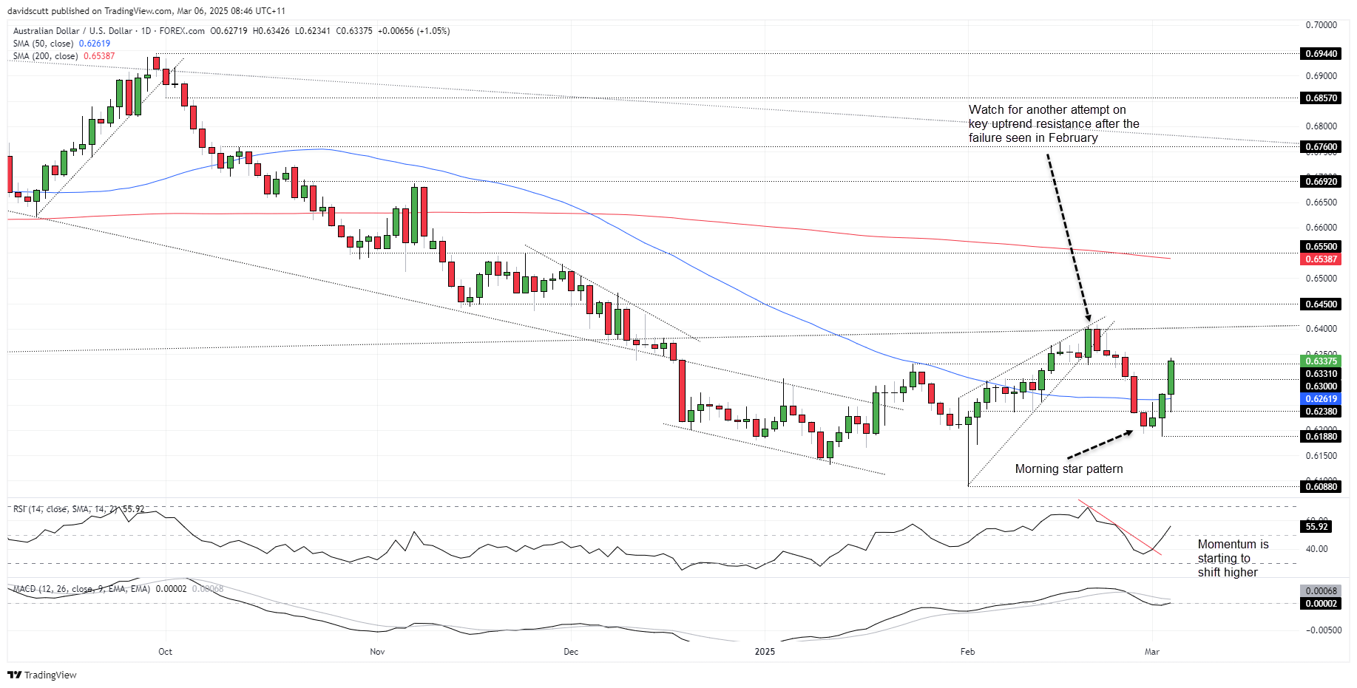Click the 0.63000 price level label

pyautogui.click(x=1321, y=386)
